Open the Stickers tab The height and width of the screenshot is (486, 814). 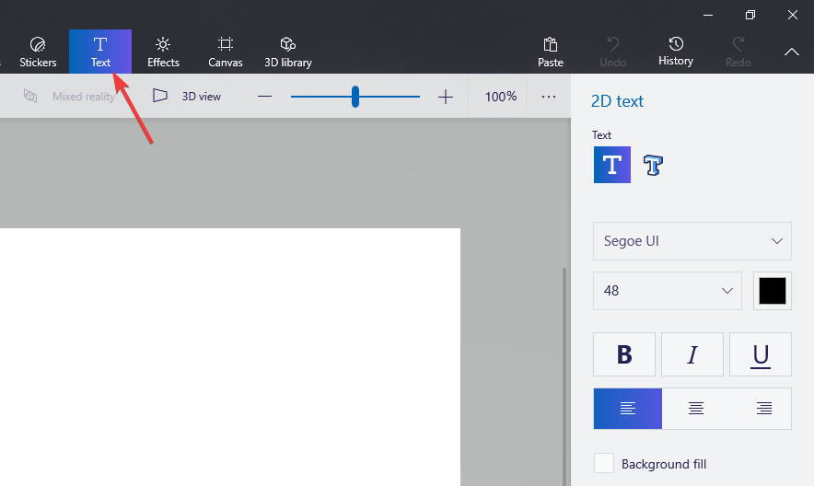(x=38, y=52)
